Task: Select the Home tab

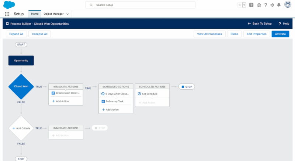Action: click(35, 14)
